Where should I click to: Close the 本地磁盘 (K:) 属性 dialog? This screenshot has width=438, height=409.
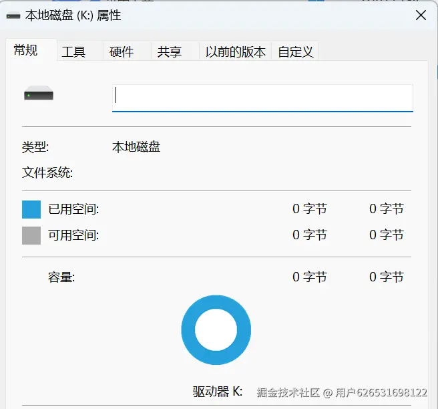[421, 15]
